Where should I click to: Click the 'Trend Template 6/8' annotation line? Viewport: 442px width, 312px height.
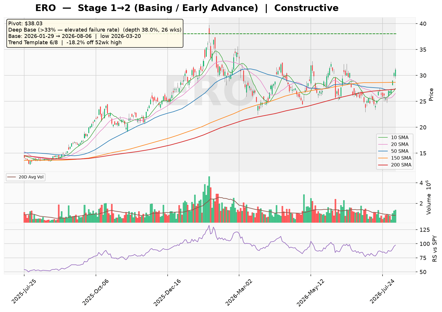pyautogui.click(x=65, y=42)
